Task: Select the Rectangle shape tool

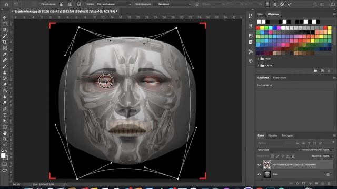Action: 5,127
